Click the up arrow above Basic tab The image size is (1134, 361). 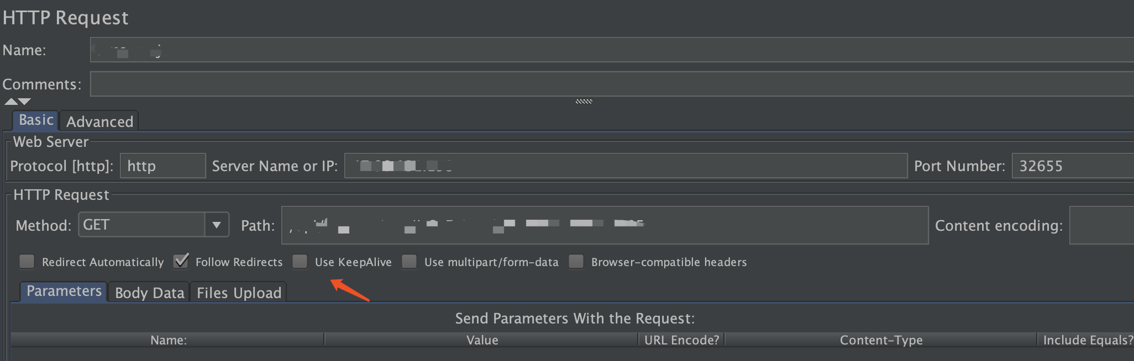coord(9,101)
